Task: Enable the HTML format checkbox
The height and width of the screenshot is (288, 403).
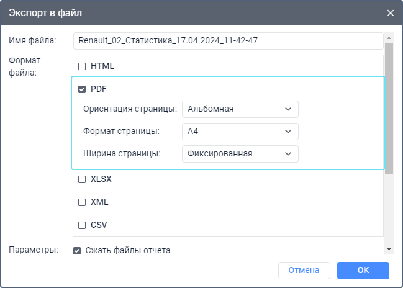Action: click(82, 66)
